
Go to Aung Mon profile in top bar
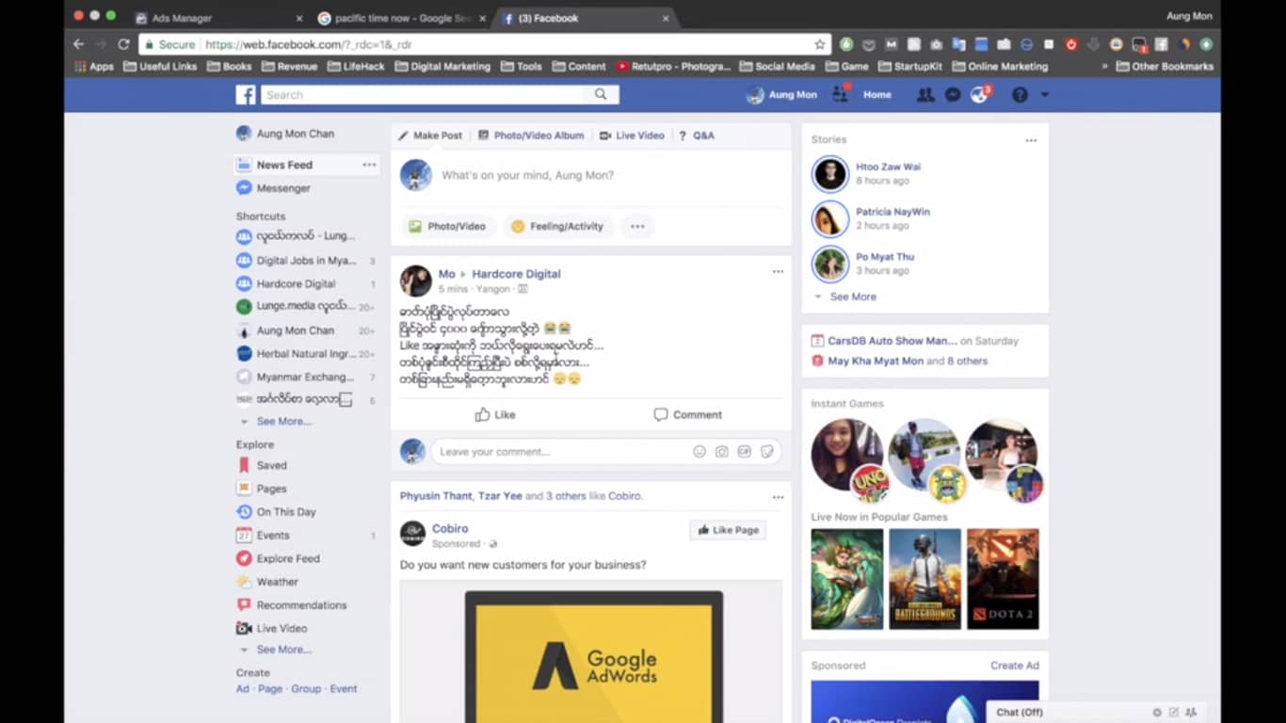tap(781, 95)
